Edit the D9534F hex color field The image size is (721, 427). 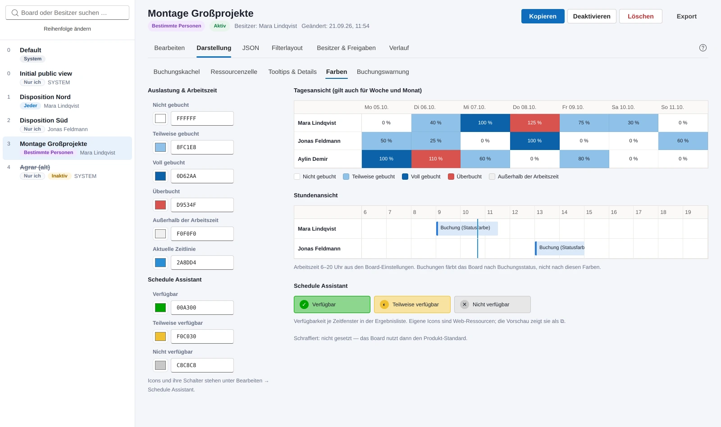pyautogui.click(x=202, y=205)
